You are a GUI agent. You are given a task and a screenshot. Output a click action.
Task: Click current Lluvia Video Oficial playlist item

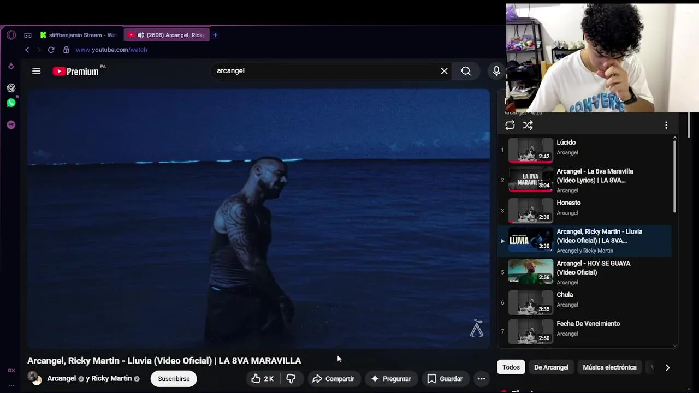tap(585, 241)
